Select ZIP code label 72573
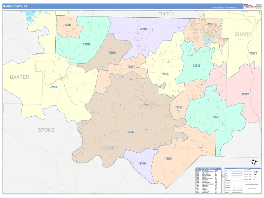Image resolution: width=264 pixels, height=198 pixels. 179,107
